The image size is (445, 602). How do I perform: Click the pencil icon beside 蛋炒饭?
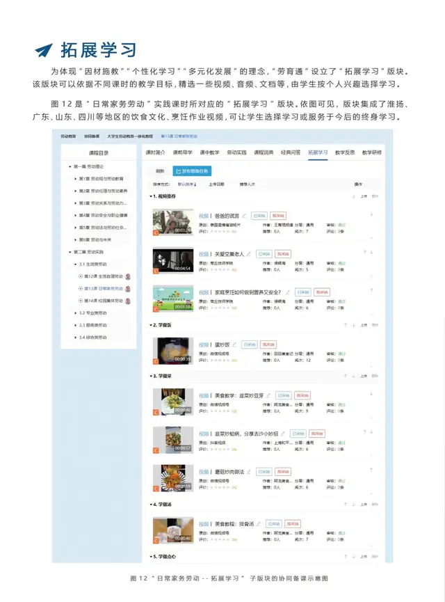[x=234, y=344]
